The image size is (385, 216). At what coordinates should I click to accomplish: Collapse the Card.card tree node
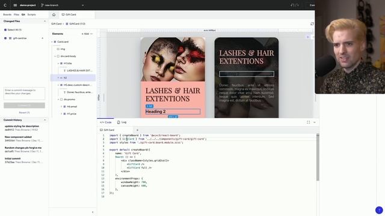(52, 42)
